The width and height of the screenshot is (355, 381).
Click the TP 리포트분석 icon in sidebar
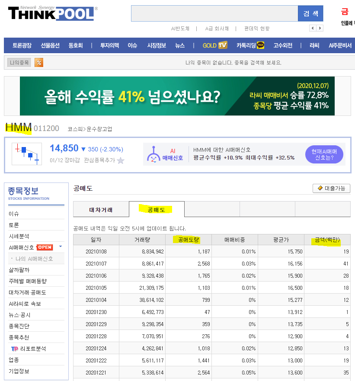point(15,349)
